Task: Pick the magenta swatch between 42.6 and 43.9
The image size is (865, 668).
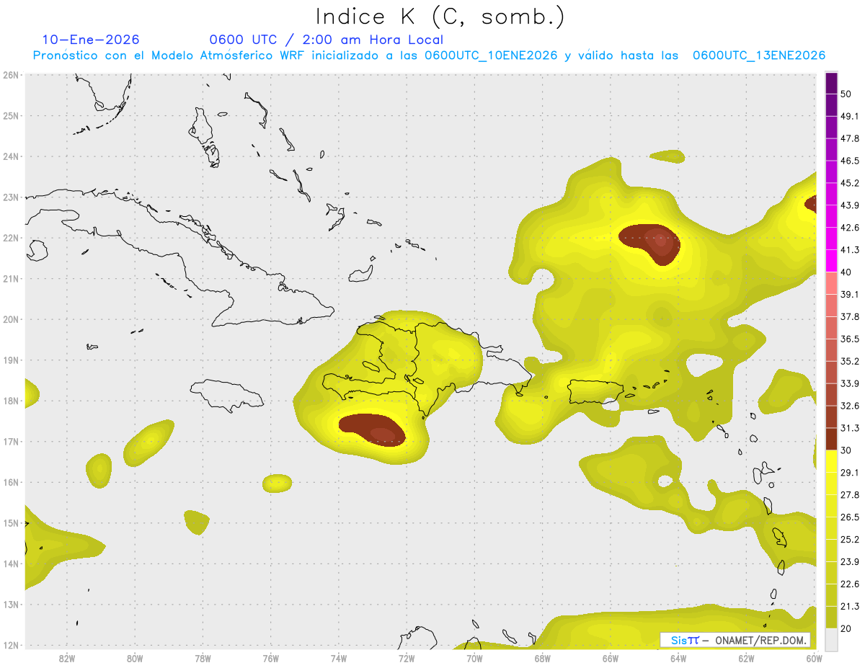Action: point(831,216)
